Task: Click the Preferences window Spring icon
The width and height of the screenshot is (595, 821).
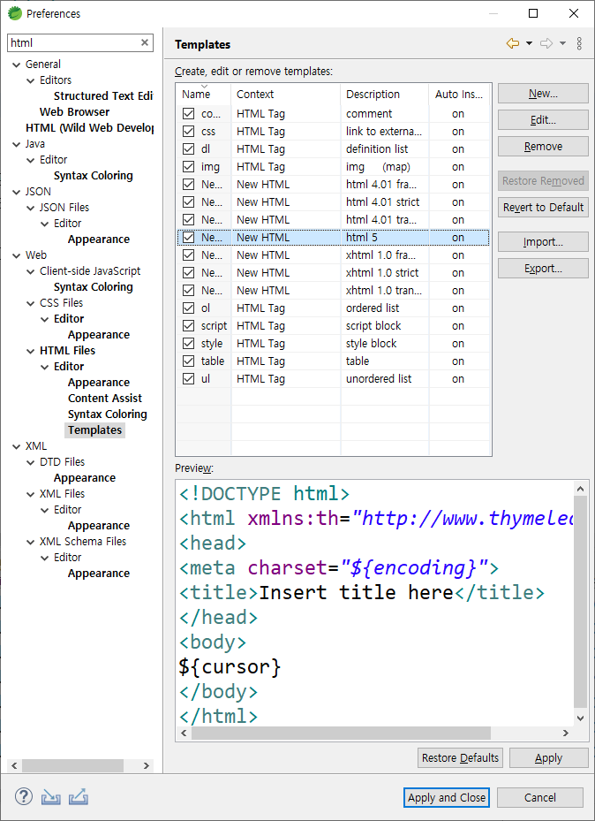Action: point(15,13)
